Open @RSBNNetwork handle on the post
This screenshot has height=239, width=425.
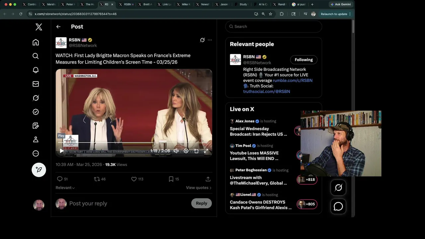83,45
